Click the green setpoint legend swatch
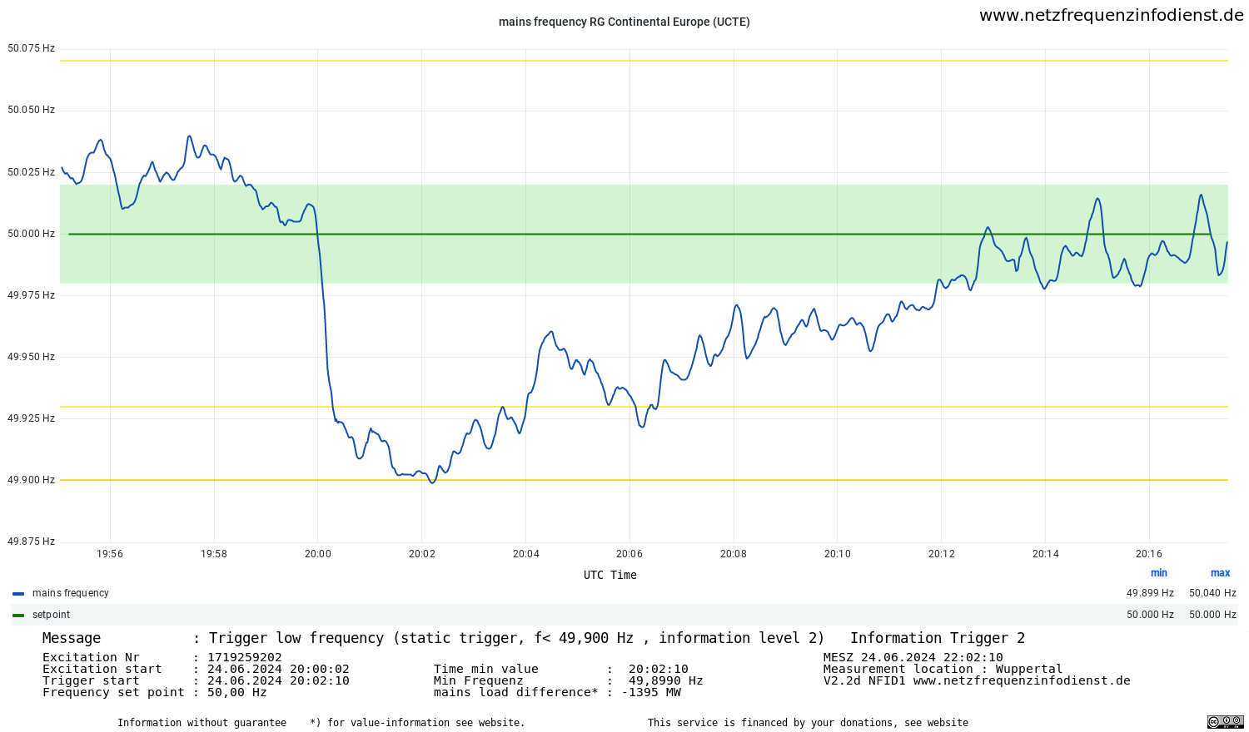Viewport: 1249px width, 732px height. [18, 616]
